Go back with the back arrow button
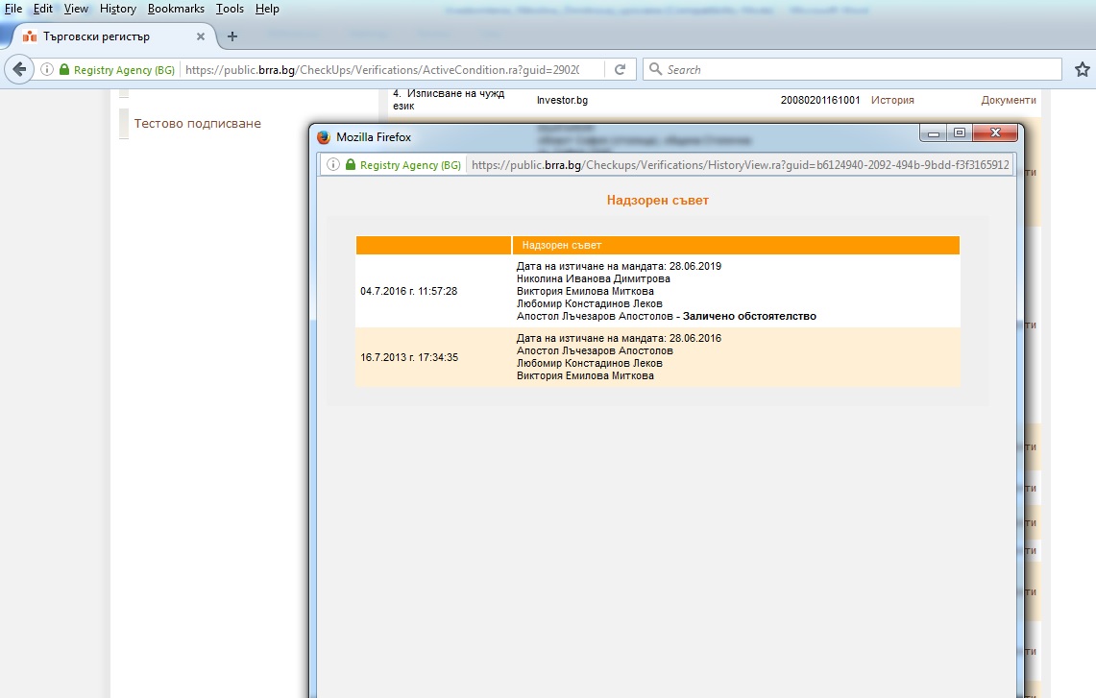This screenshot has height=698, width=1096. (19, 69)
